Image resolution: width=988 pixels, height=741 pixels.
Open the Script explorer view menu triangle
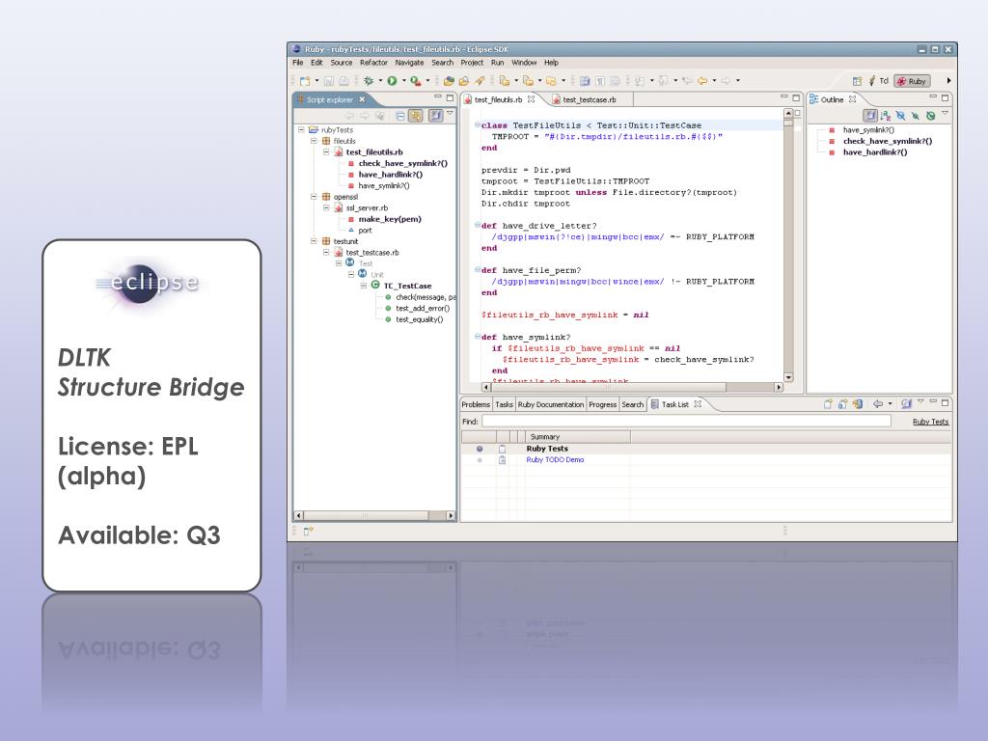[450, 114]
